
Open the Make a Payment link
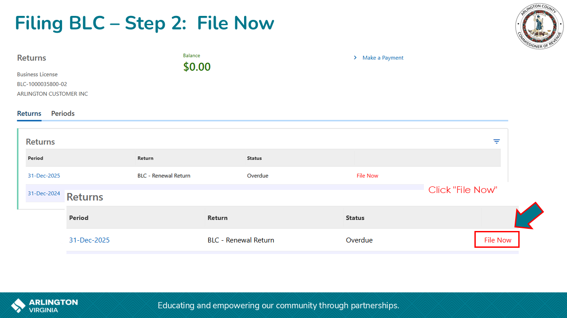click(x=383, y=58)
